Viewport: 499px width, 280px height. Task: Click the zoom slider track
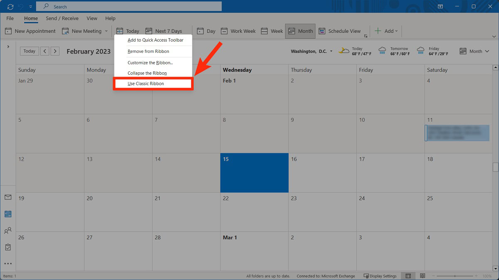(x=455, y=276)
